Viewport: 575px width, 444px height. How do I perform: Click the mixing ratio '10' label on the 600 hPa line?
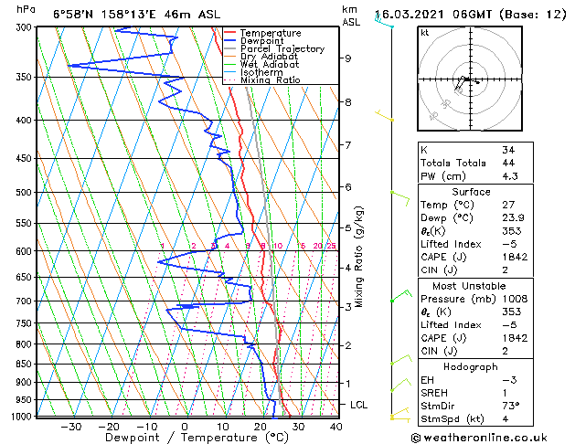tap(278, 246)
